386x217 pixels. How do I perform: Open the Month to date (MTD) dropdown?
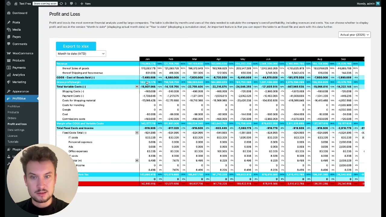click(x=81, y=53)
